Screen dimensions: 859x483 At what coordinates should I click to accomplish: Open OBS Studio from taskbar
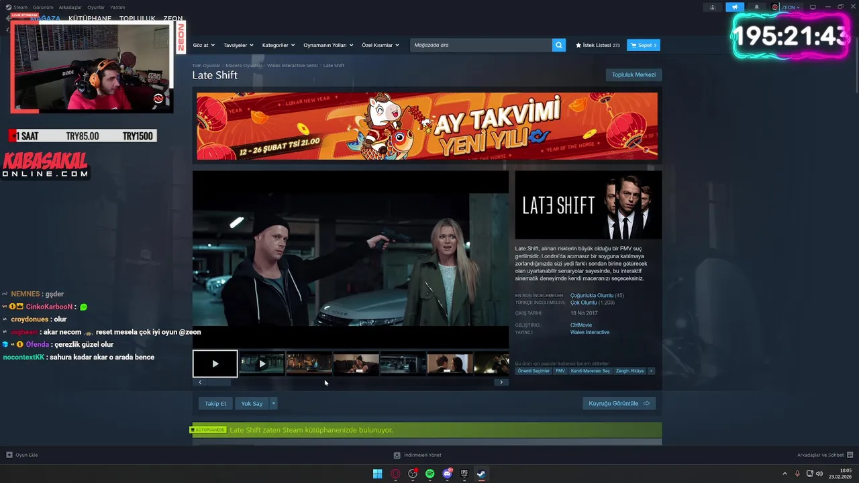(413, 474)
